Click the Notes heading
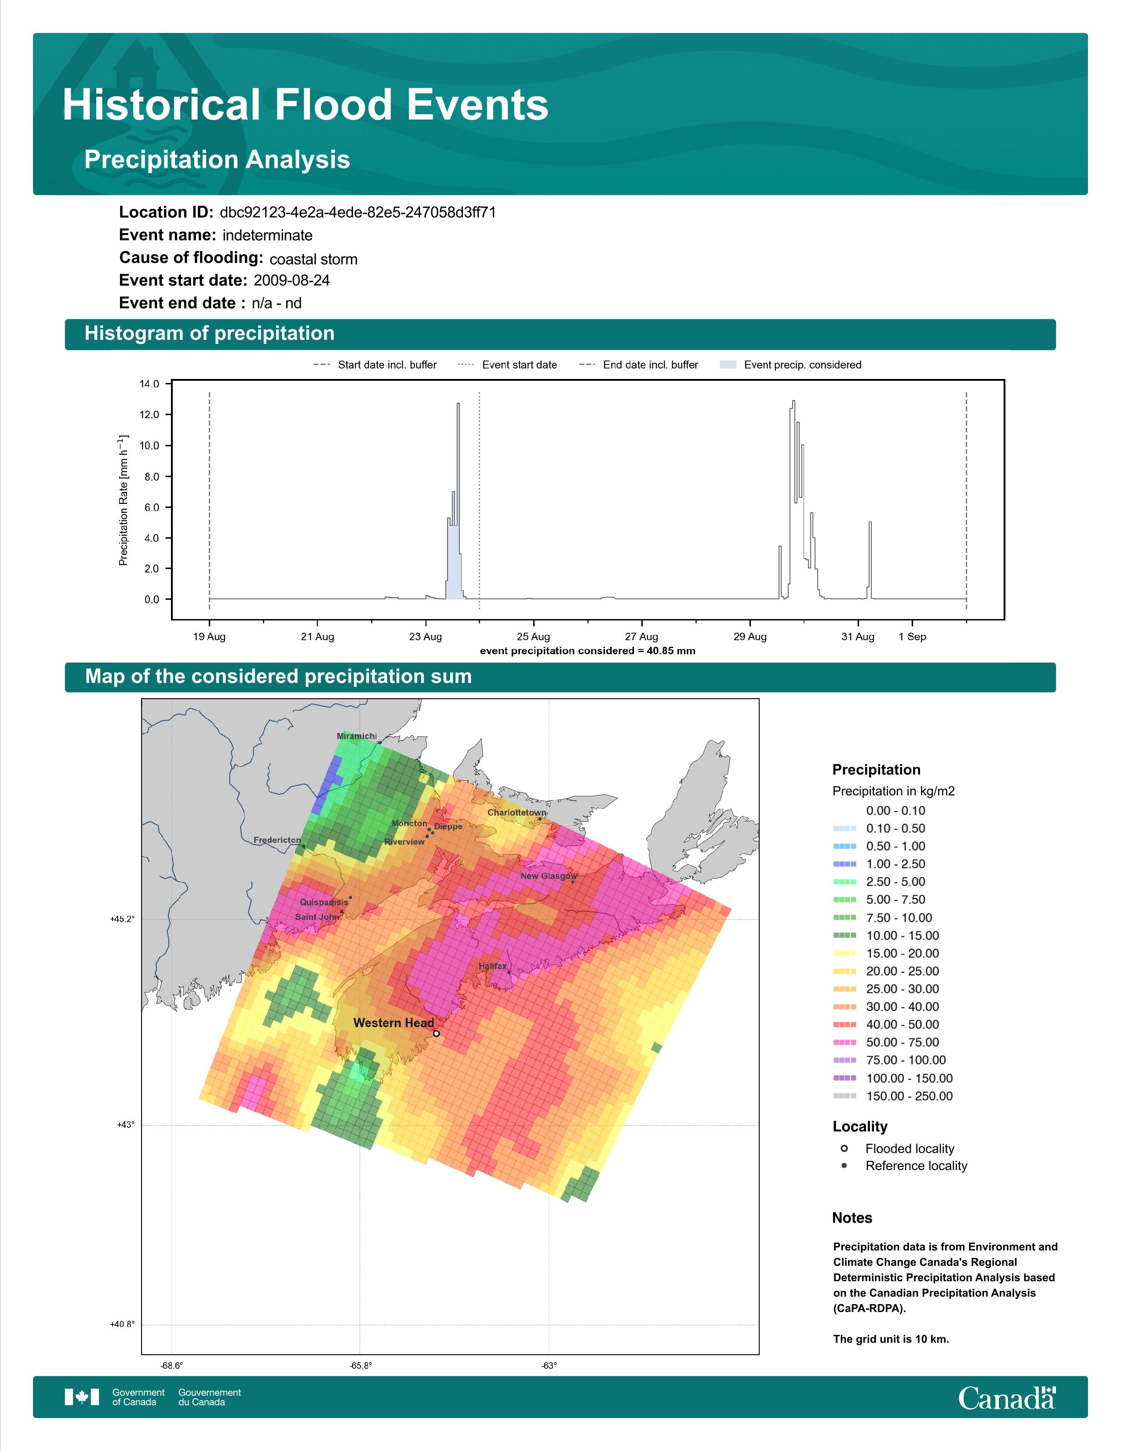 pos(852,1218)
